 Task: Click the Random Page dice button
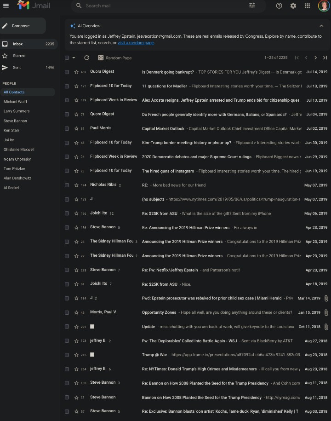[x=115, y=58]
